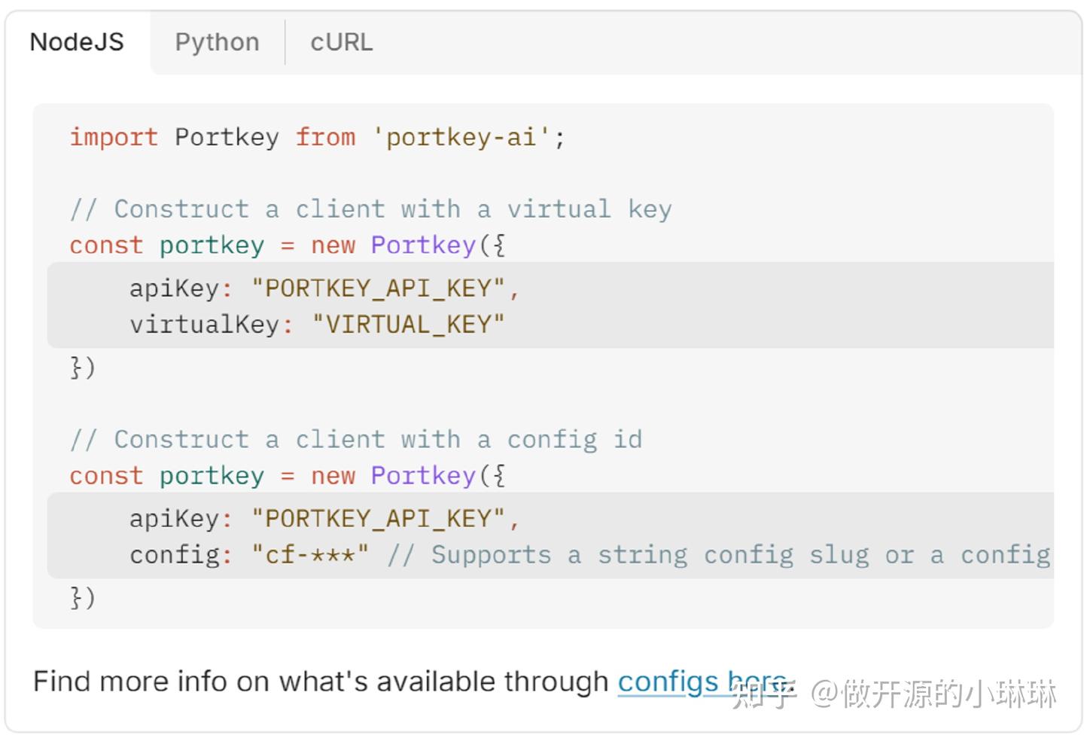Click the "VIRTUAL_KEY" string value
Screen dimensions: 1084x738
[408, 325]
